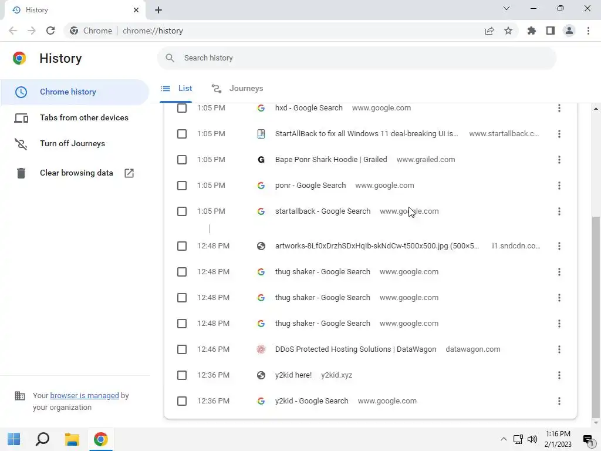Check the DataWagon entry checkbox

click(182, 349)
